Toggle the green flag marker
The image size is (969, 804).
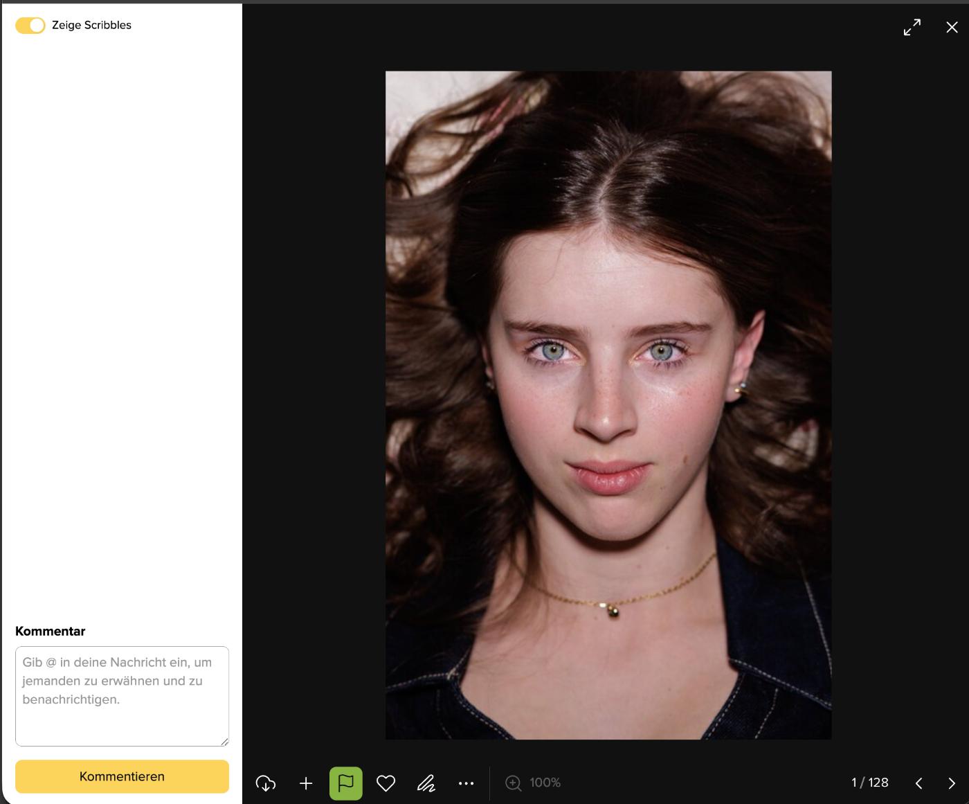[x=346, y=783]
